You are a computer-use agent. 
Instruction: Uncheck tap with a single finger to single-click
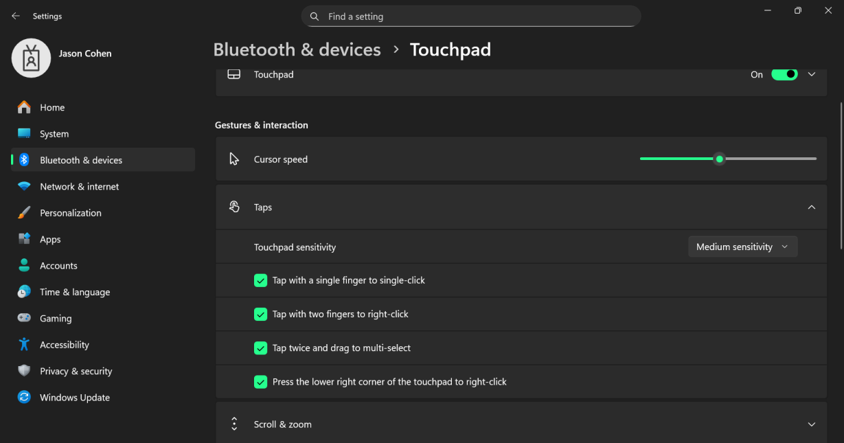260,280
